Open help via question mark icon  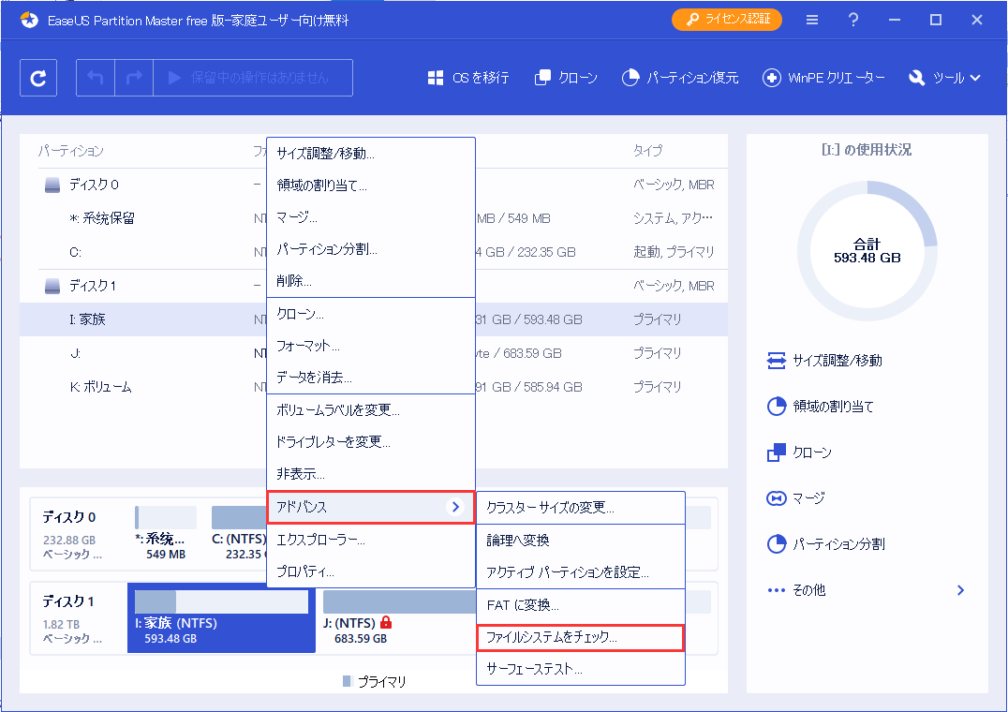click(853, 20)
